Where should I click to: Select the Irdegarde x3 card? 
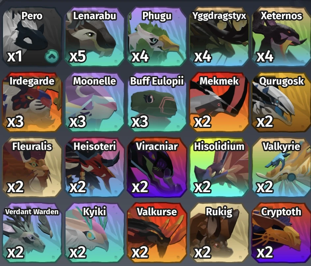[x=32, y=102]
